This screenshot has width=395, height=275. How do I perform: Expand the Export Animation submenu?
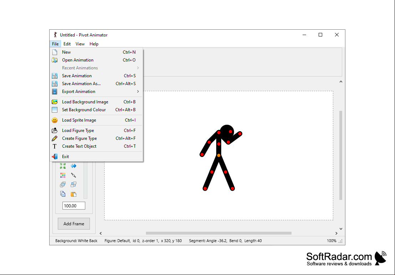(97, 92)
